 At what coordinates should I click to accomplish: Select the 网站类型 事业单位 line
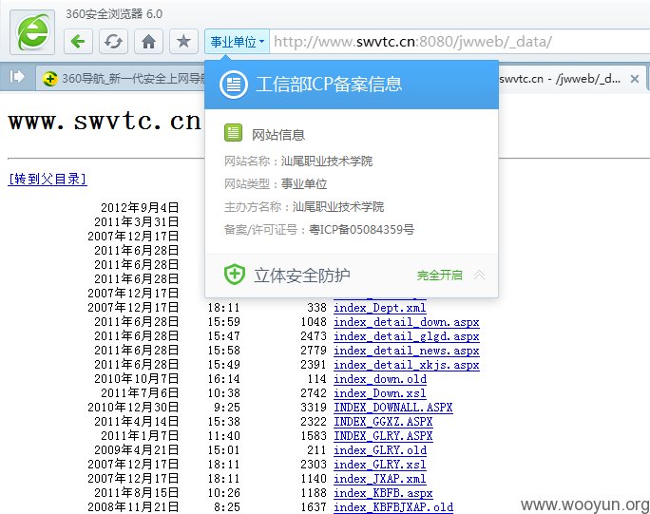point(276,183)
